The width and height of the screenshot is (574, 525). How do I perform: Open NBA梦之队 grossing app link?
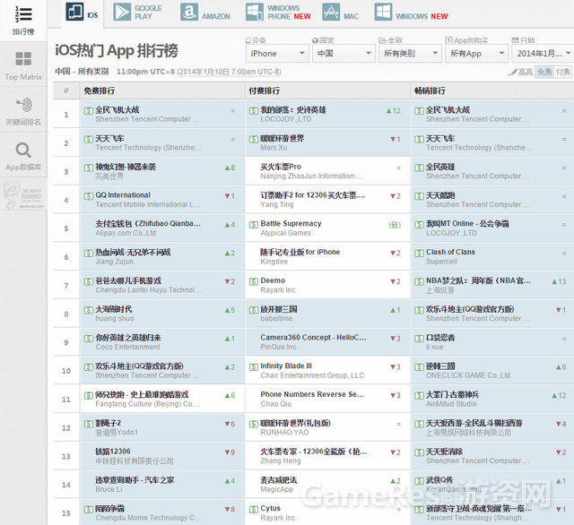[478, 280]
